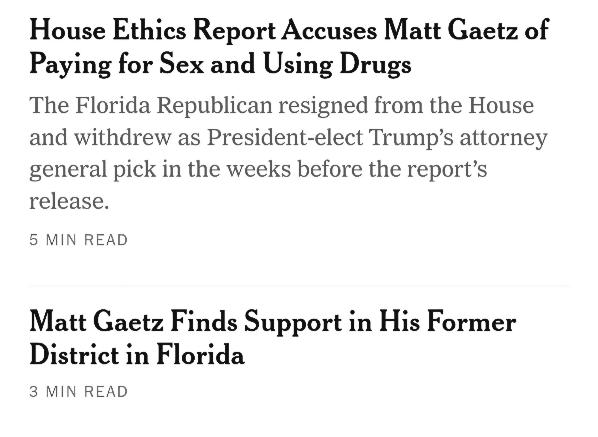Click the headline line 'Paying for Sex and Using Drugs'

(220, 64)
